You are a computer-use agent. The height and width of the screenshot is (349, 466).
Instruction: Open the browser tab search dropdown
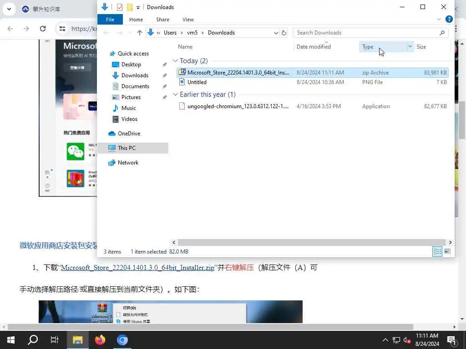coord(9,9)
